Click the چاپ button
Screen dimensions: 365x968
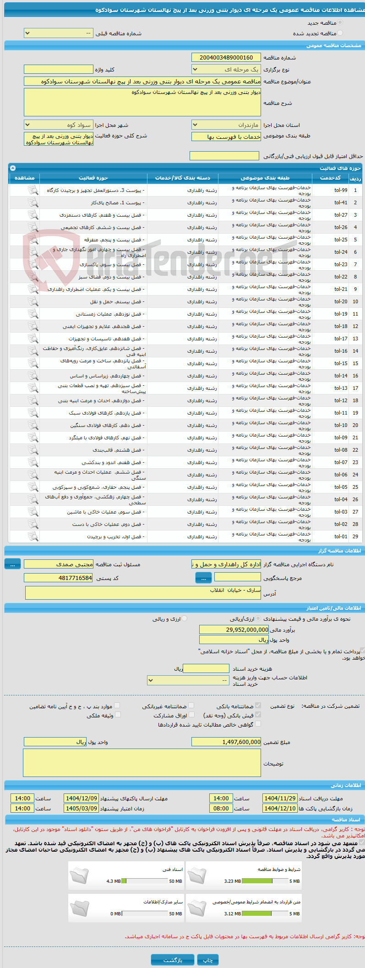[x=208, y=960]
